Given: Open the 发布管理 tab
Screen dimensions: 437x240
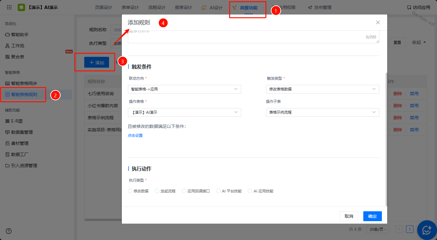Looking at the screenshot, I should [320, 7].
